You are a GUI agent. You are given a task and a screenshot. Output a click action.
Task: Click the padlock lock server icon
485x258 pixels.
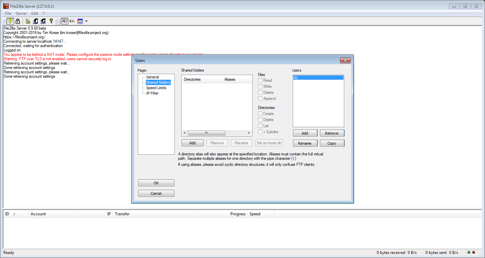(x=18, y=21)
